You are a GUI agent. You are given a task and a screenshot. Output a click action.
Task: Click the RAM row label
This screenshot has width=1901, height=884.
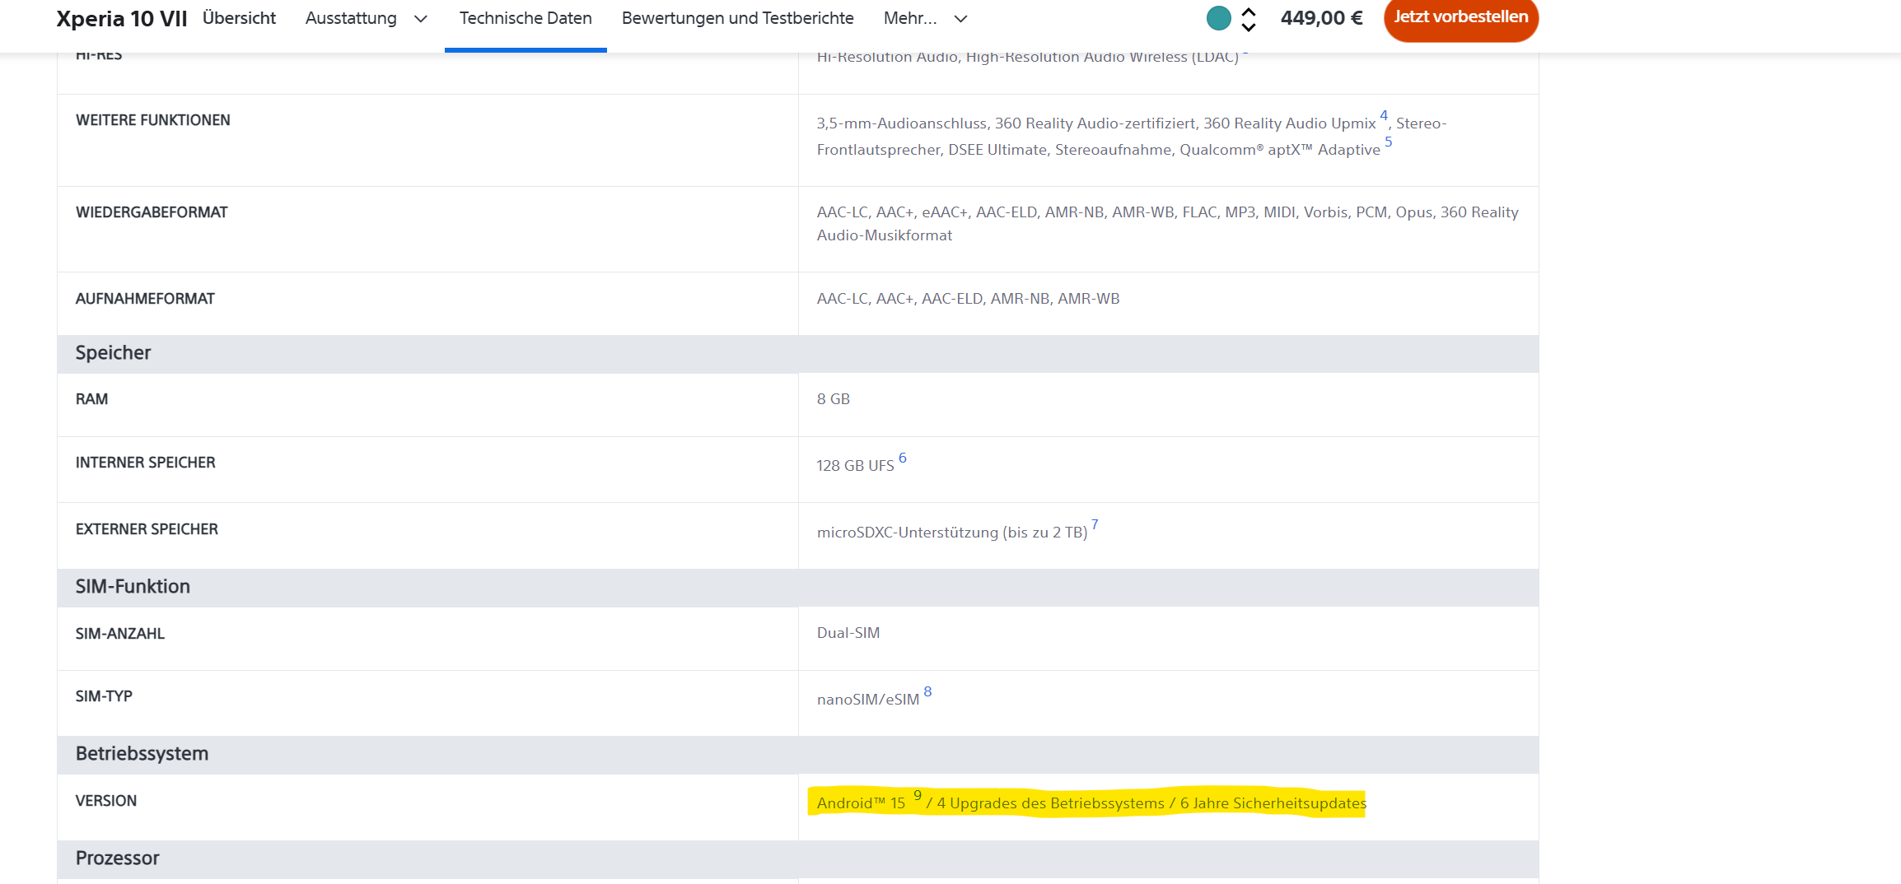[x=91, y=399]
